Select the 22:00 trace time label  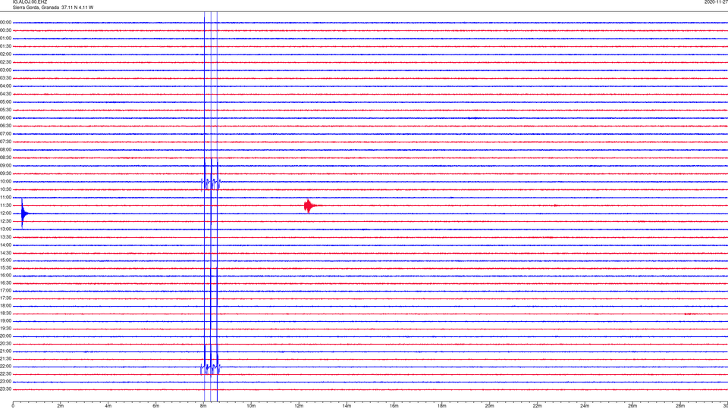coord(5,367)
